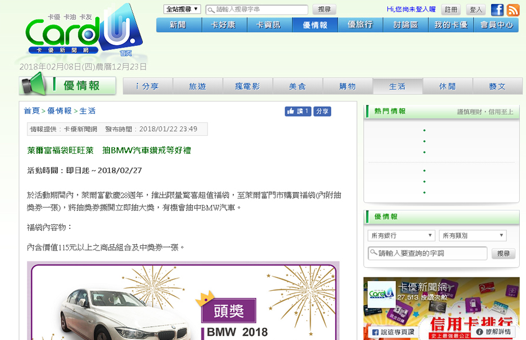
Task: Click the Facebook 分享 button
Action: (x=323, y=111)
